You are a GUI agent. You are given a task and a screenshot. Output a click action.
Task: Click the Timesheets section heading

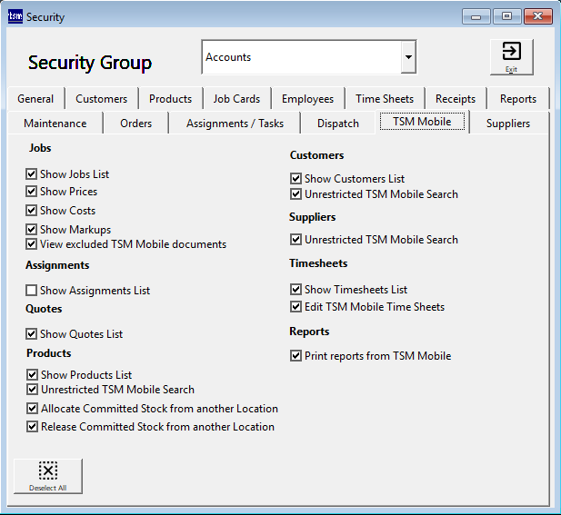coord(318,263)
